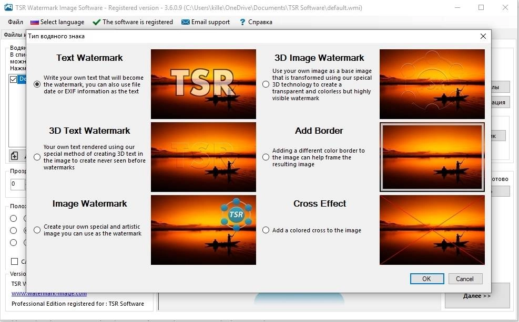Screen dimensions: 519x322
Task: Click the Add Border heading
Action: pos(319,131)
